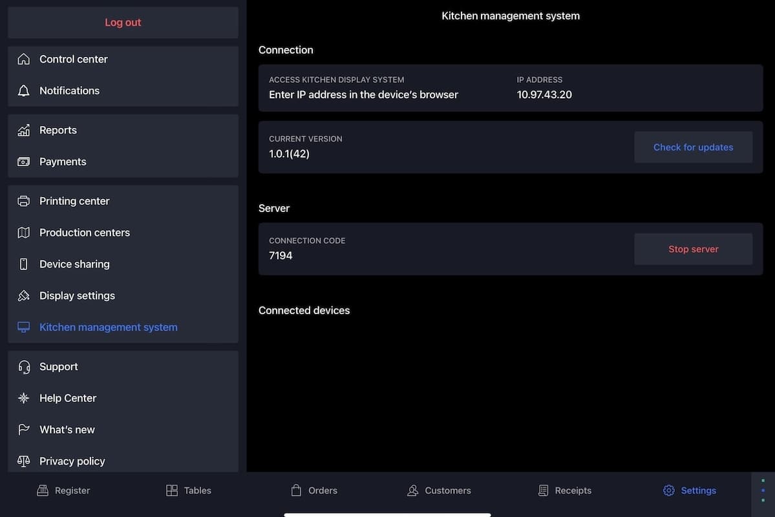Select the Printing center printer icon
The height and width of the screenshot is (517, 775).
pos(24,202)
